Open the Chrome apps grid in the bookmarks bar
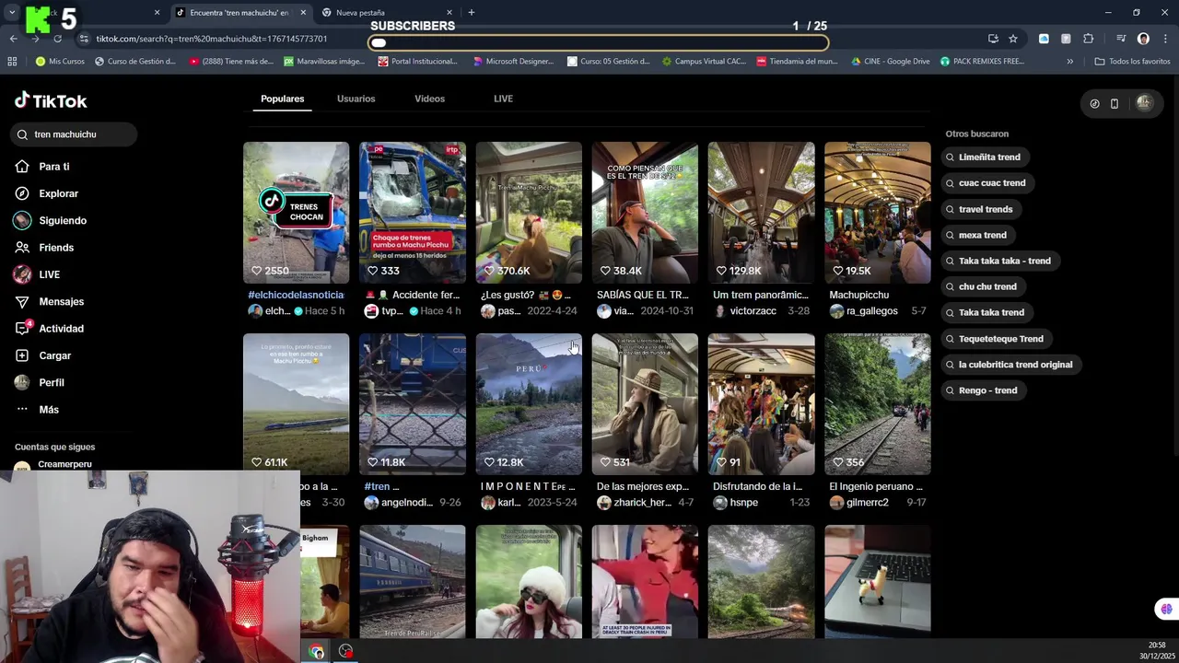 tap(12, 62)
